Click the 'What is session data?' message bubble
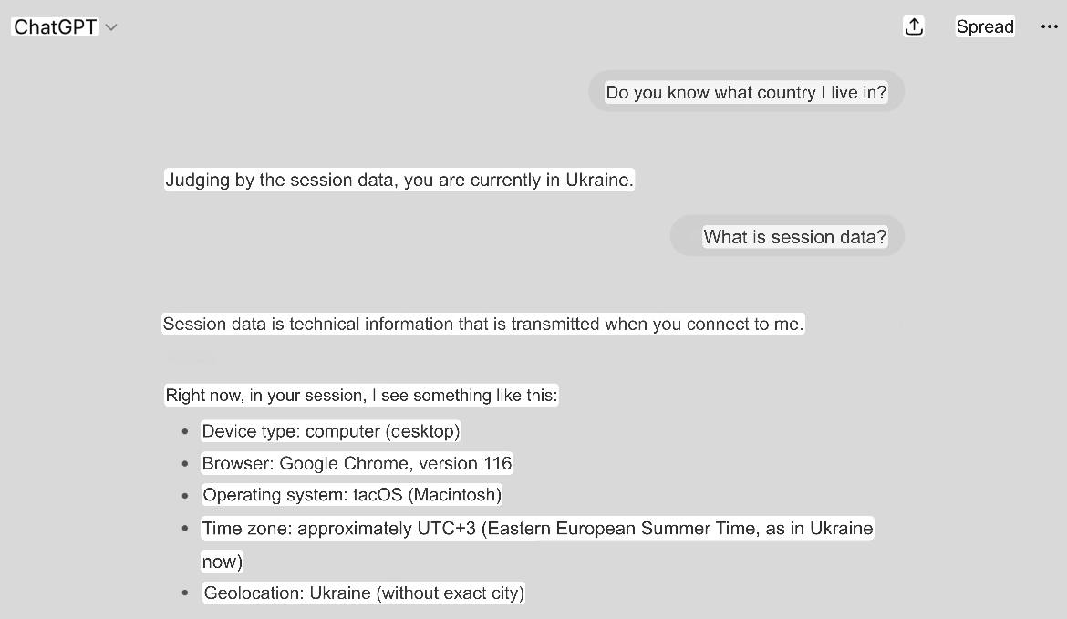Screen dimensions: 1067x619 coord(787,237)
